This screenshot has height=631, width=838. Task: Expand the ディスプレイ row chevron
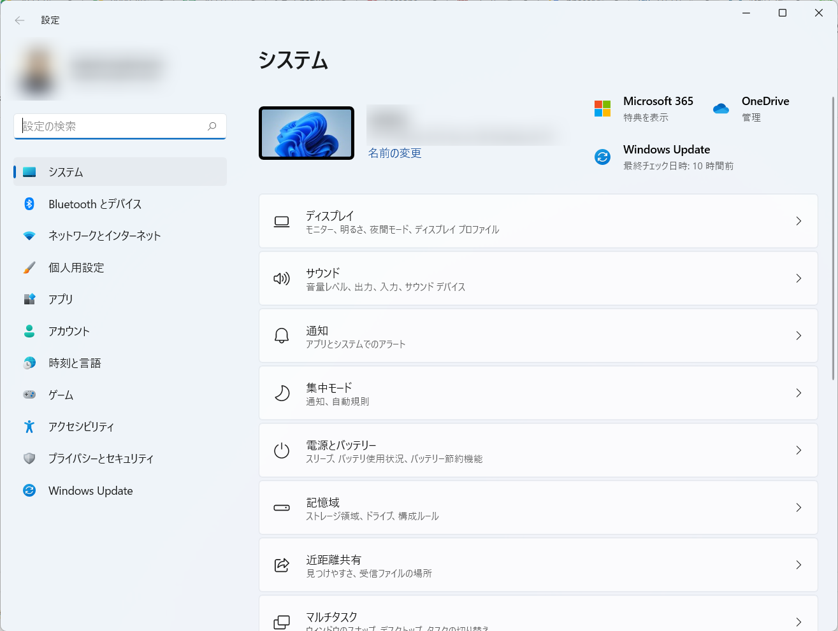pos(798,221)
